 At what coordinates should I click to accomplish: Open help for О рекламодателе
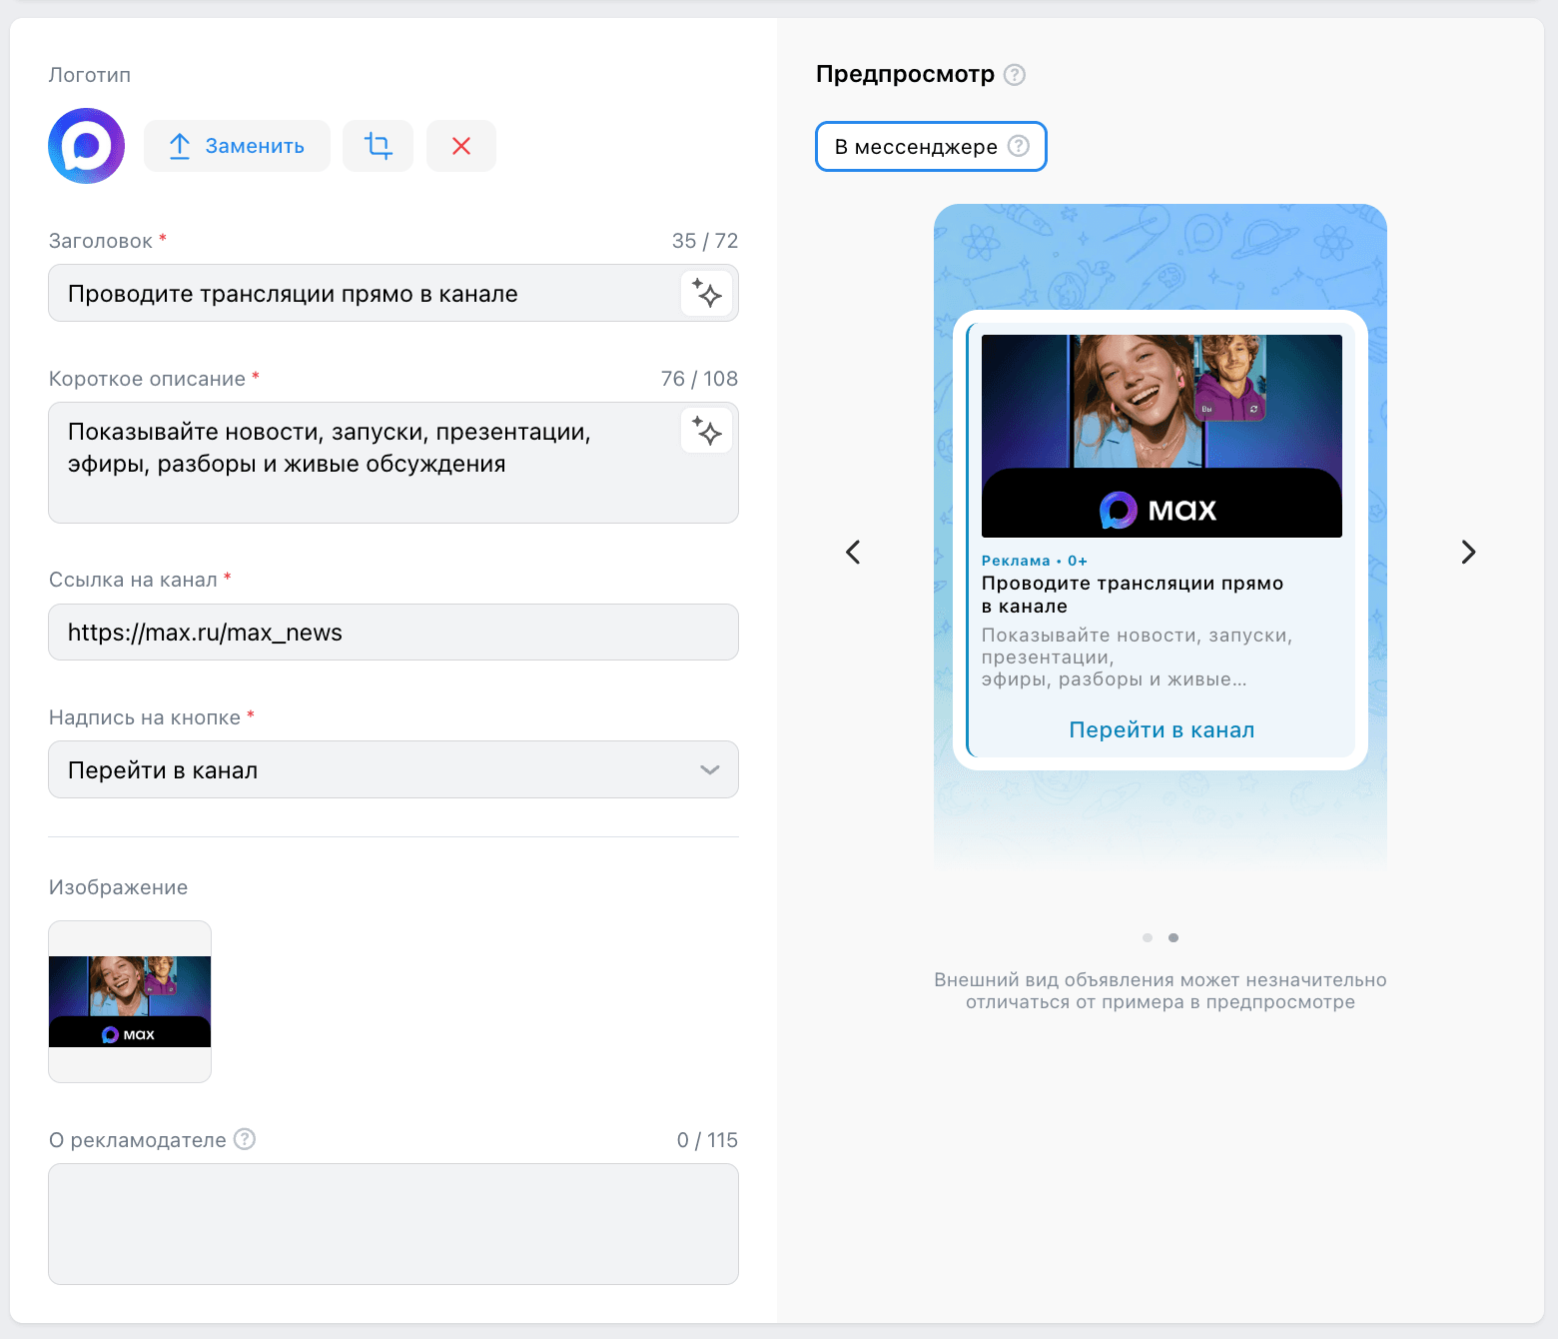click(x=245, y=1139)
